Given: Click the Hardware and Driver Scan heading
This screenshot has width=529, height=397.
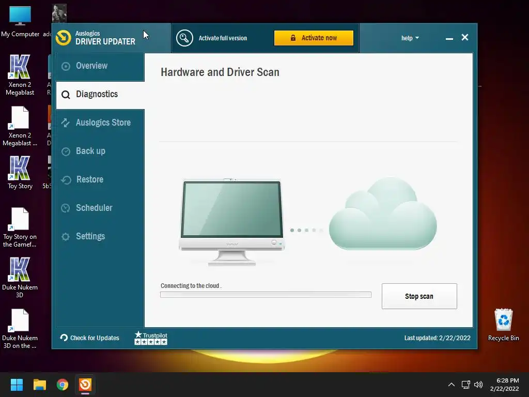Looking at the screenshot, I should [x=220, y=72].
